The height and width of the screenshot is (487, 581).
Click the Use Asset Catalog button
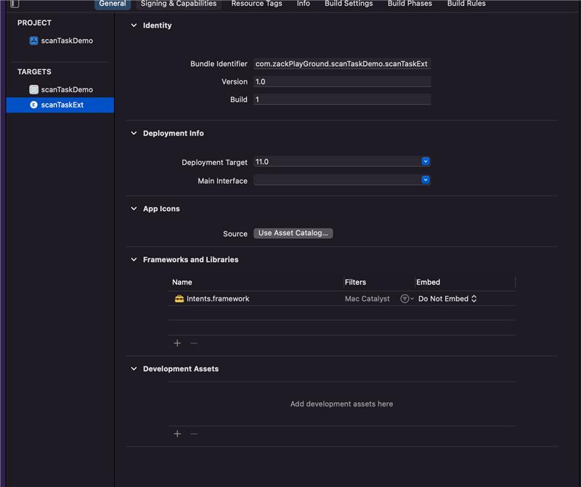(x=293, y=233)
